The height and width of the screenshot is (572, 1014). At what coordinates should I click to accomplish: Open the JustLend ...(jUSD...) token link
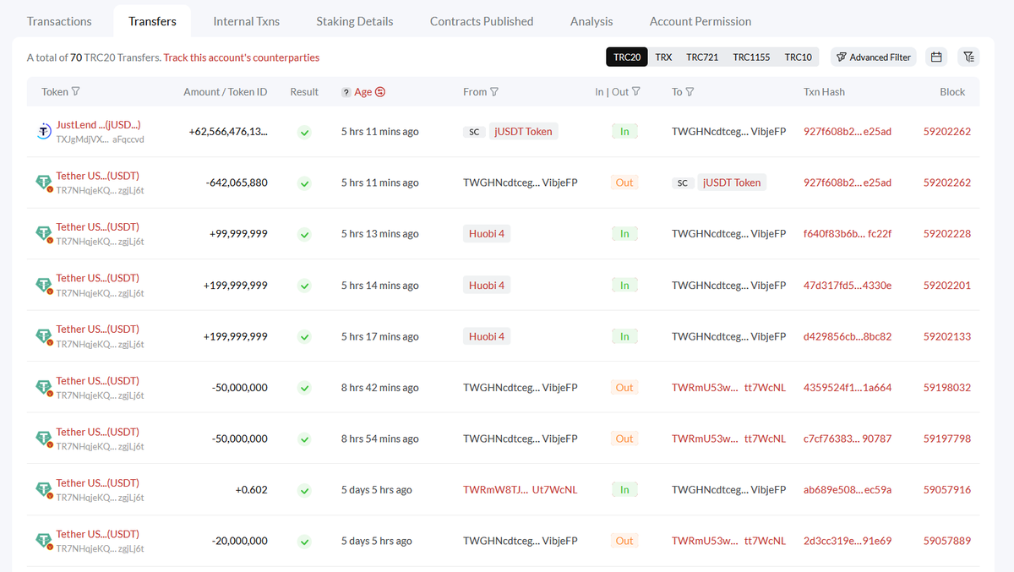[98, 125]
